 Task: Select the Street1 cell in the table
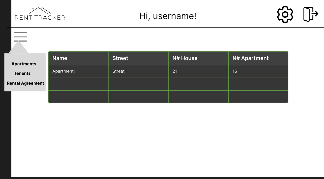tap(119, 71)
